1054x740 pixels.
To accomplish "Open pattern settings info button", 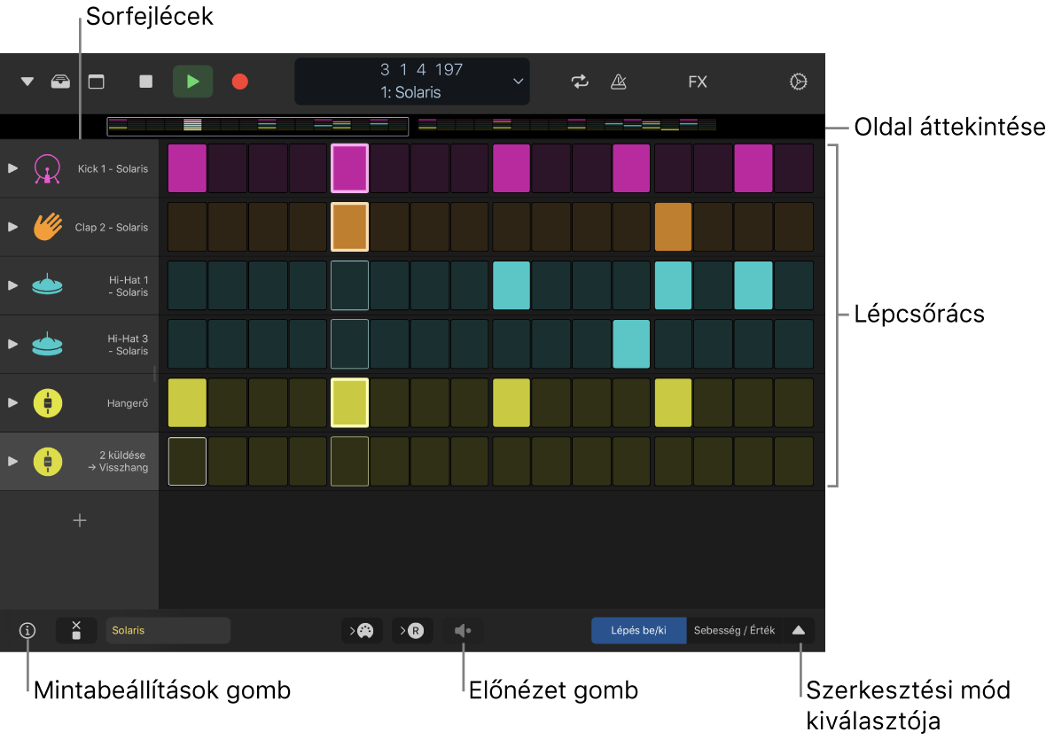I will (27, 630).
